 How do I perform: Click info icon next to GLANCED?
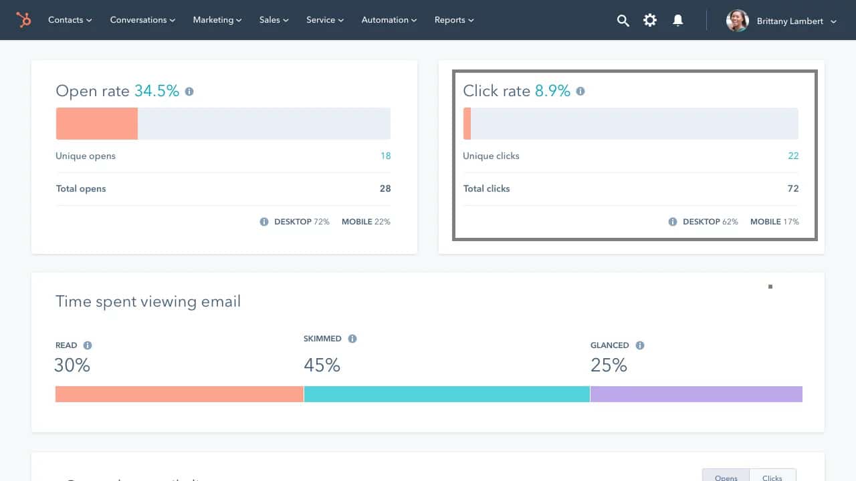click(640, 345)
